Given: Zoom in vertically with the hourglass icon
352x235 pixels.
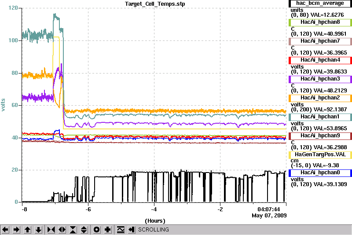Looking at the screenshot, I should [73, 230].
